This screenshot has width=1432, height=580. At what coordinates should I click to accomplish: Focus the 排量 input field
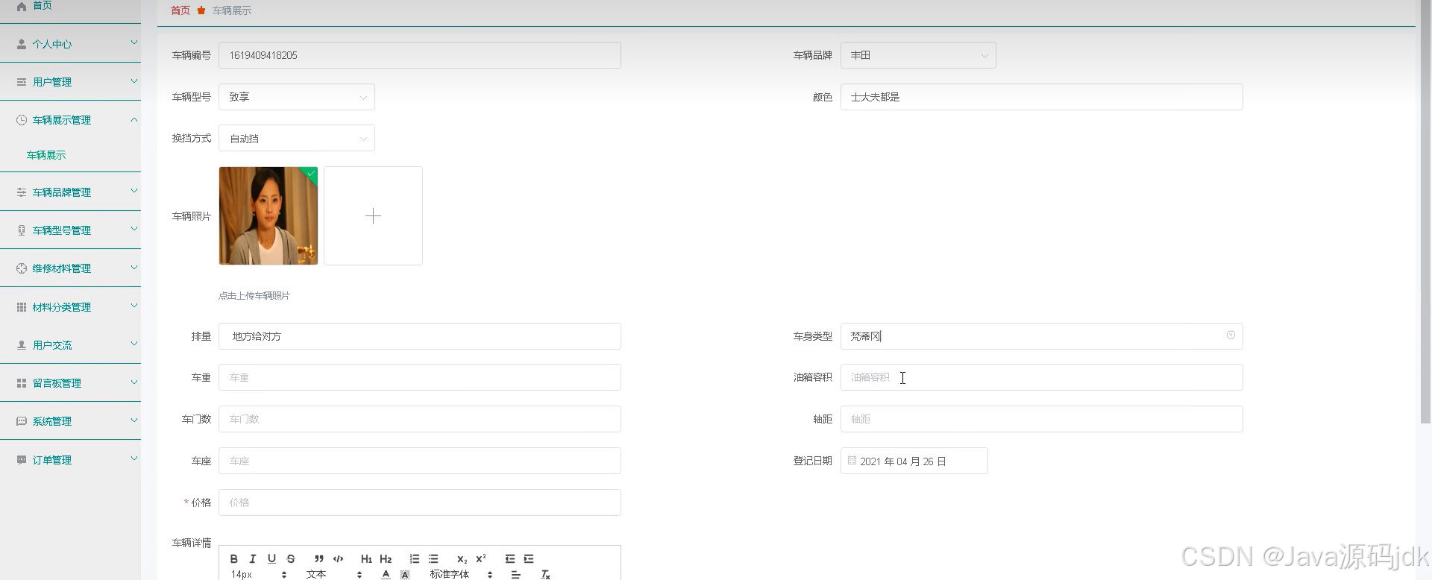click(x=420, y=336)
